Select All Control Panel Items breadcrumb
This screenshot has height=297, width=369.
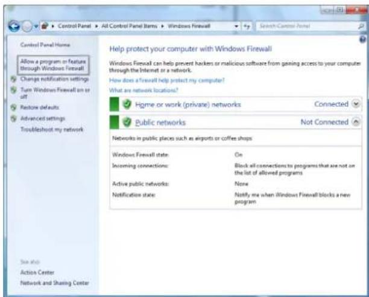[x=129, y=26]
